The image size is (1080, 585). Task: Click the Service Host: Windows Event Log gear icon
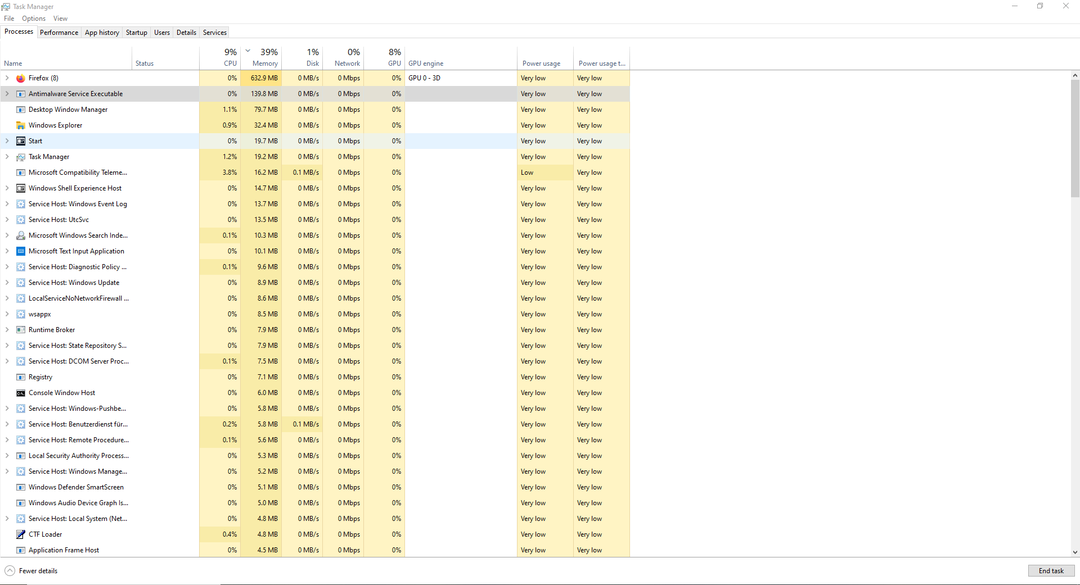(21, 204)
